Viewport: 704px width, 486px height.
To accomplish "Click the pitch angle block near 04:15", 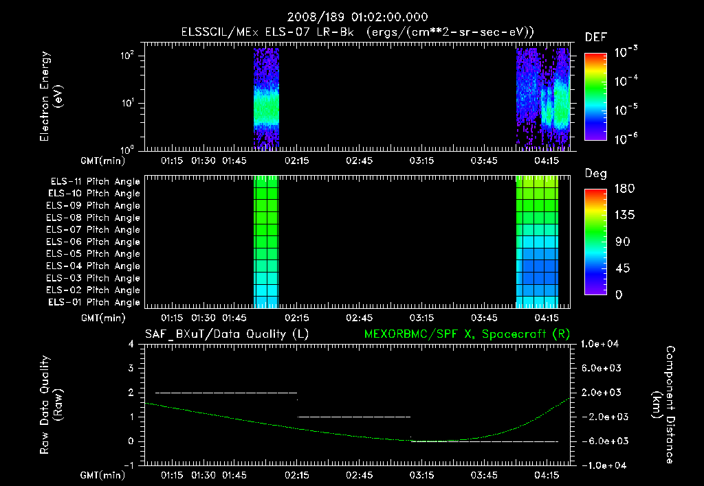I will pos(537,242).
